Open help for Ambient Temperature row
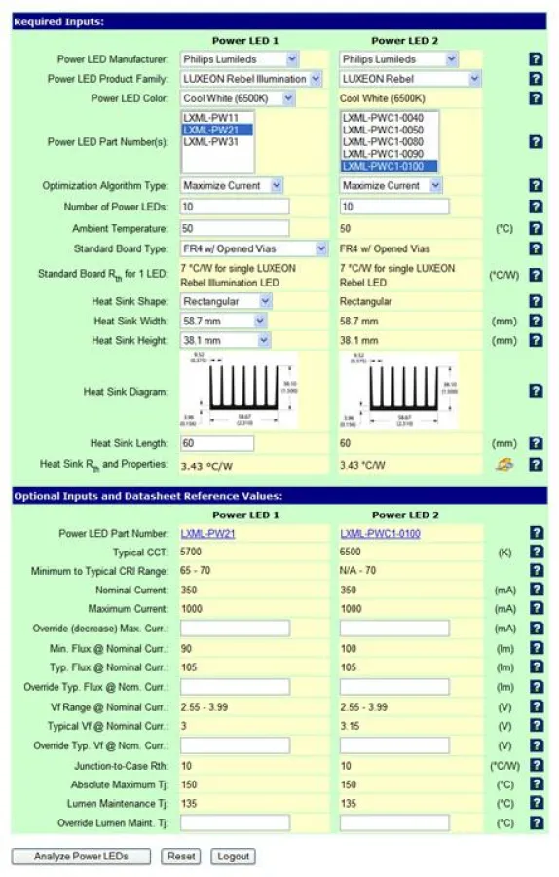The height and width of the screenshot is (877, 559). pyautogui.click(x=536, y=228)
